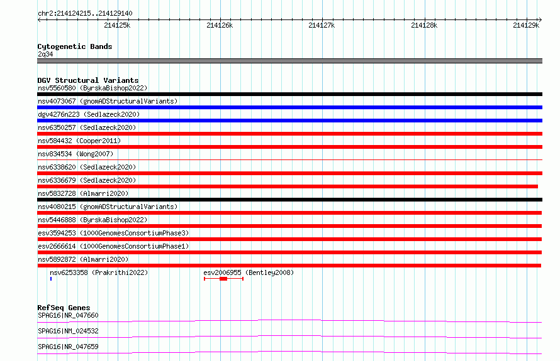
Task: Click the chr2:214124215..214129140 region label
Action: [x=85, y=13]
